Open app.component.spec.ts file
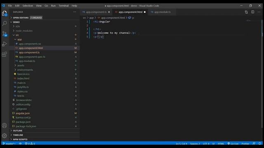The image size is (264, 148). (x=32, y=57)
